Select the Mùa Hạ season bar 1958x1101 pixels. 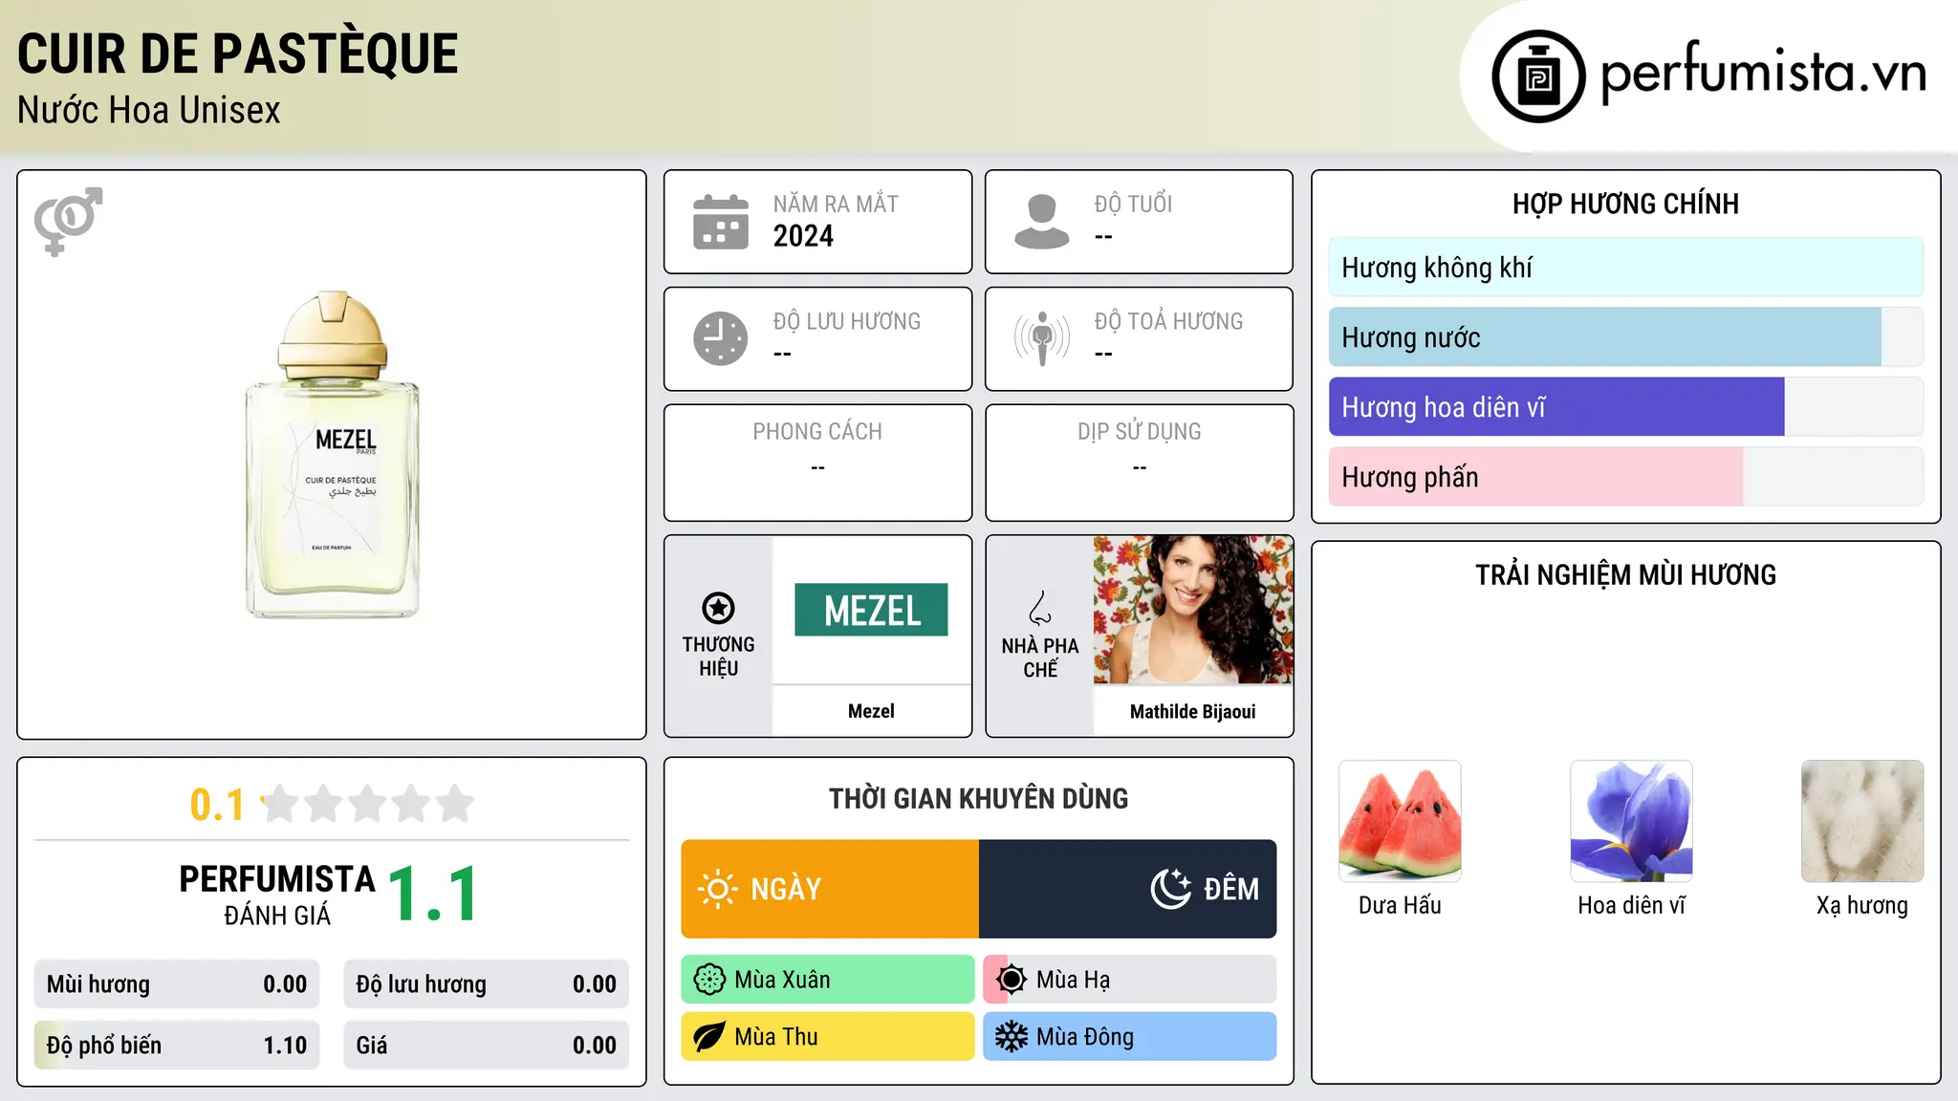coord(1130,980)
